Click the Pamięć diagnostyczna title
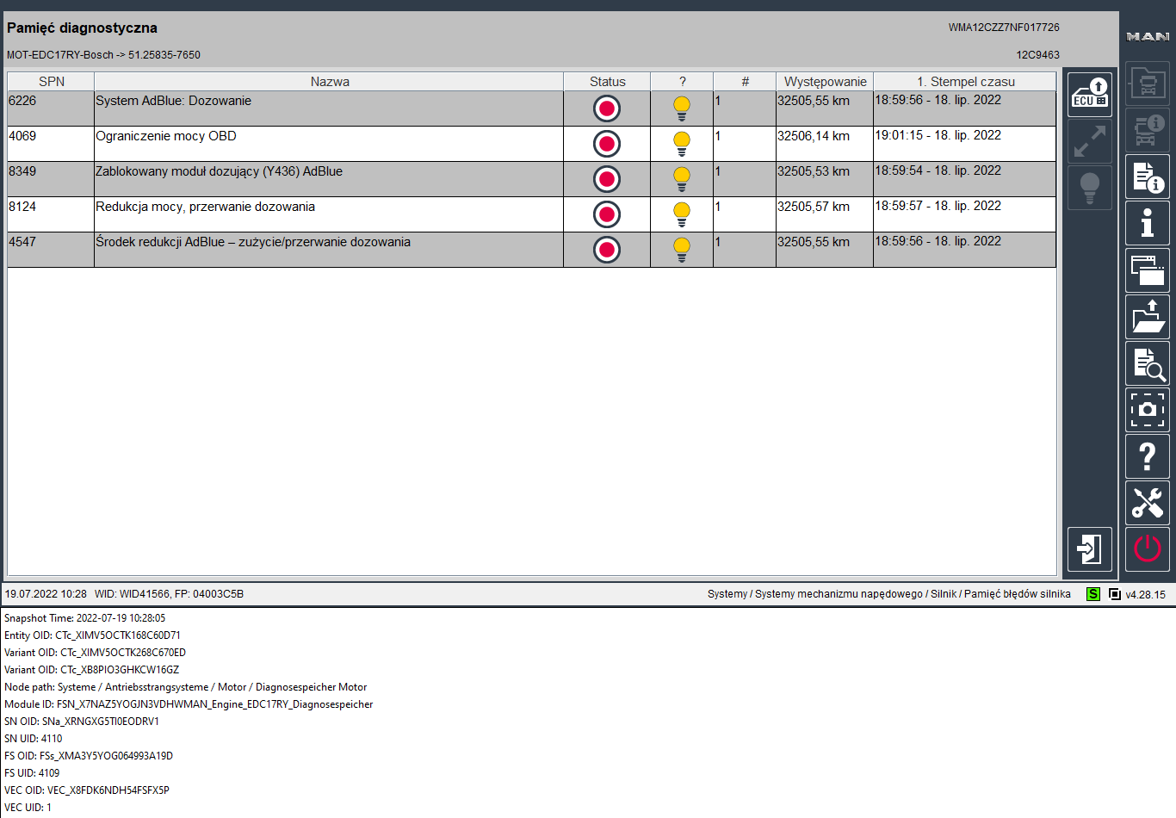The height and width of the screenshot is (818, 1176). (x=82, y=28)
